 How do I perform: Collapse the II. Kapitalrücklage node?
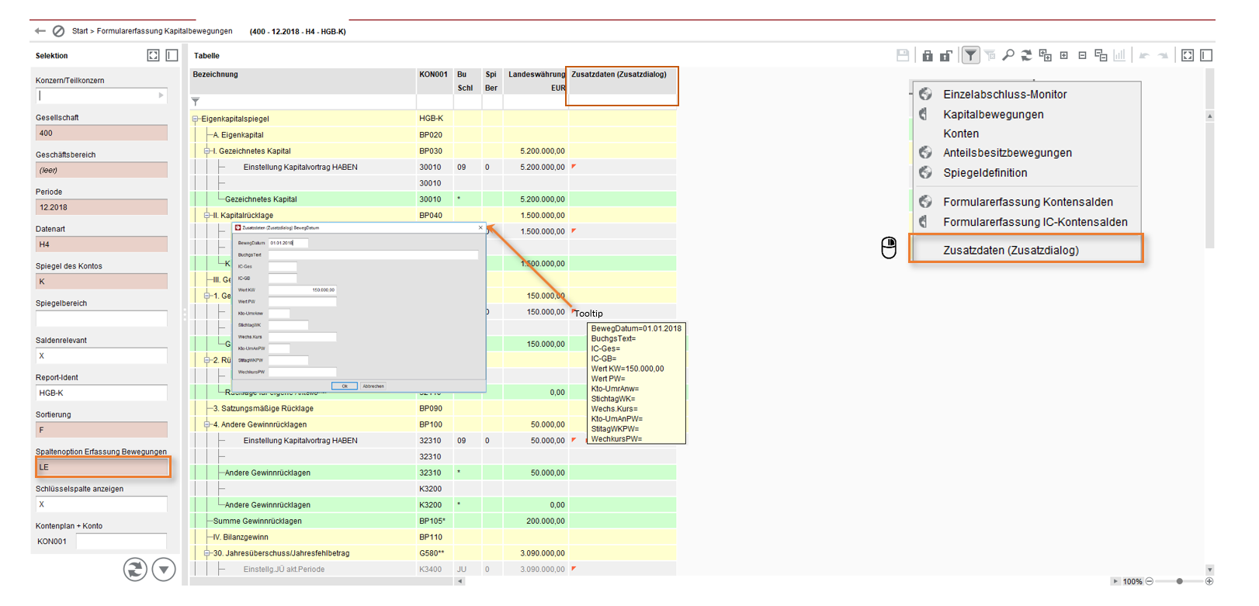pyautogui.click(x=207, y=215)
